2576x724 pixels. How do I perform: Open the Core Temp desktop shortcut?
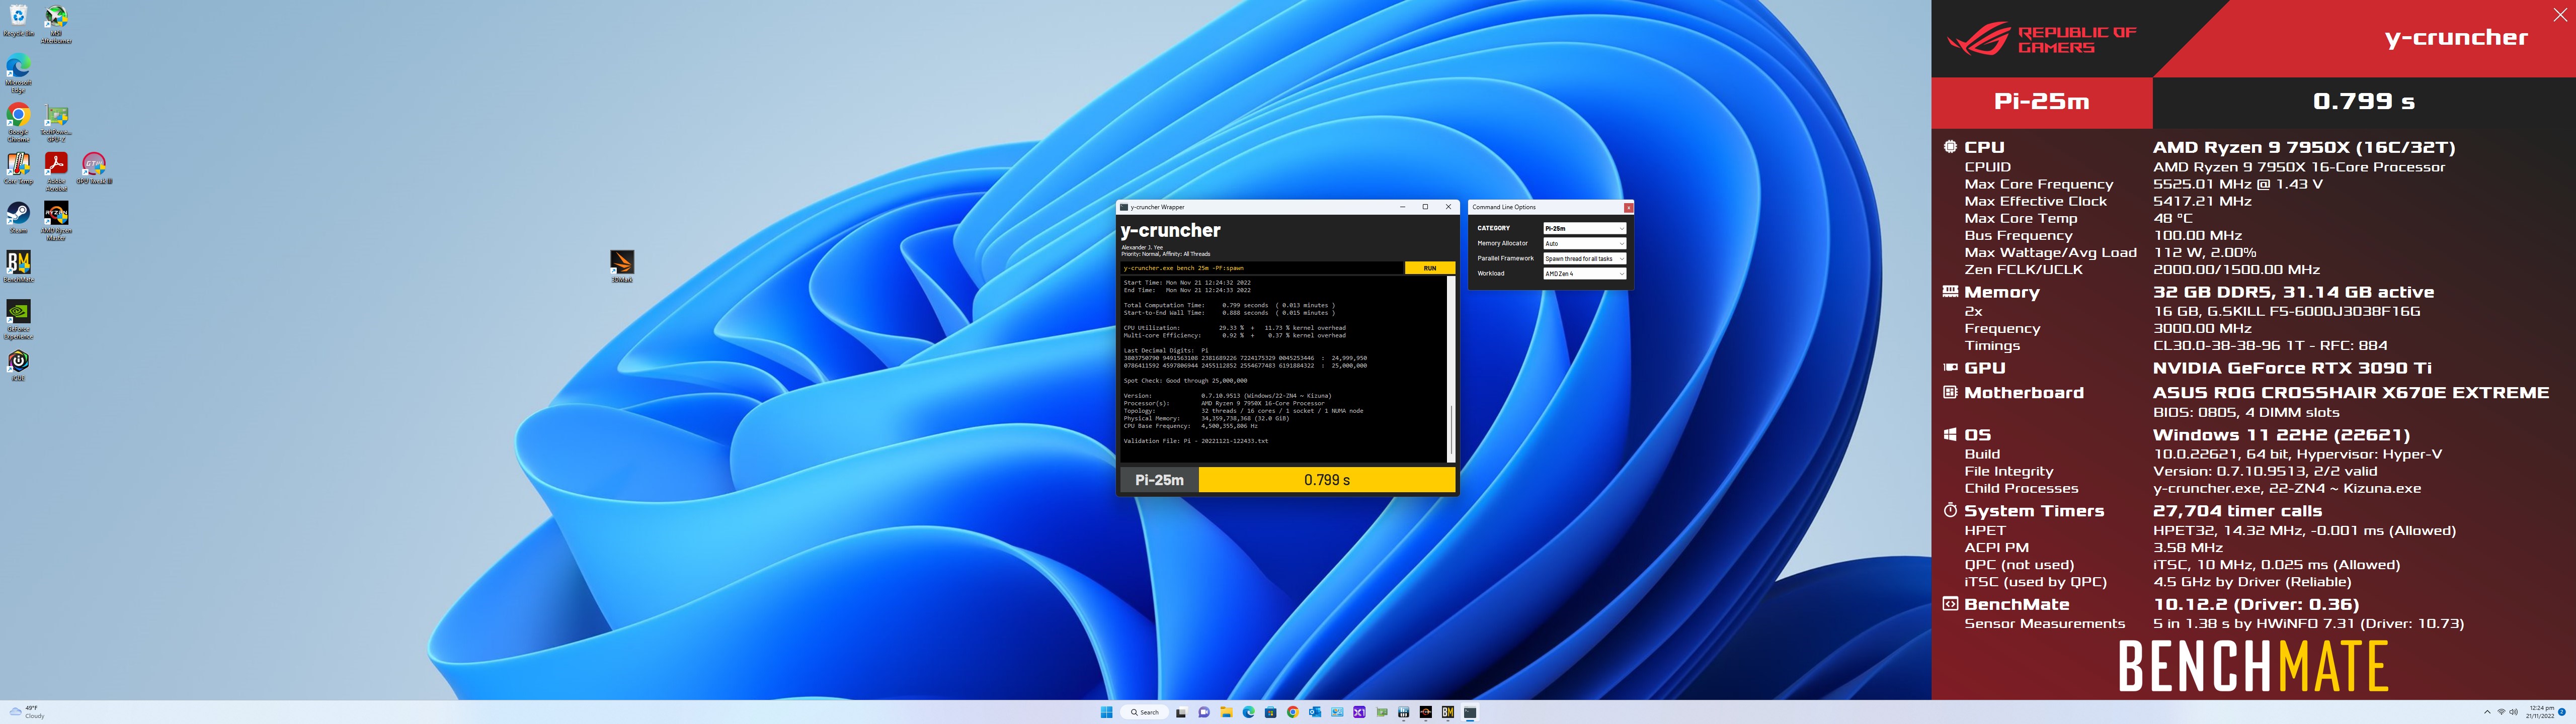click(x=18, y=168)
